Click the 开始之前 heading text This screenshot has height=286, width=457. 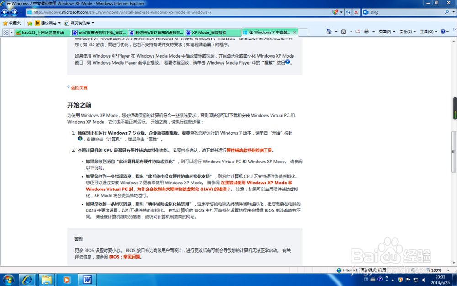coord(79,105)
